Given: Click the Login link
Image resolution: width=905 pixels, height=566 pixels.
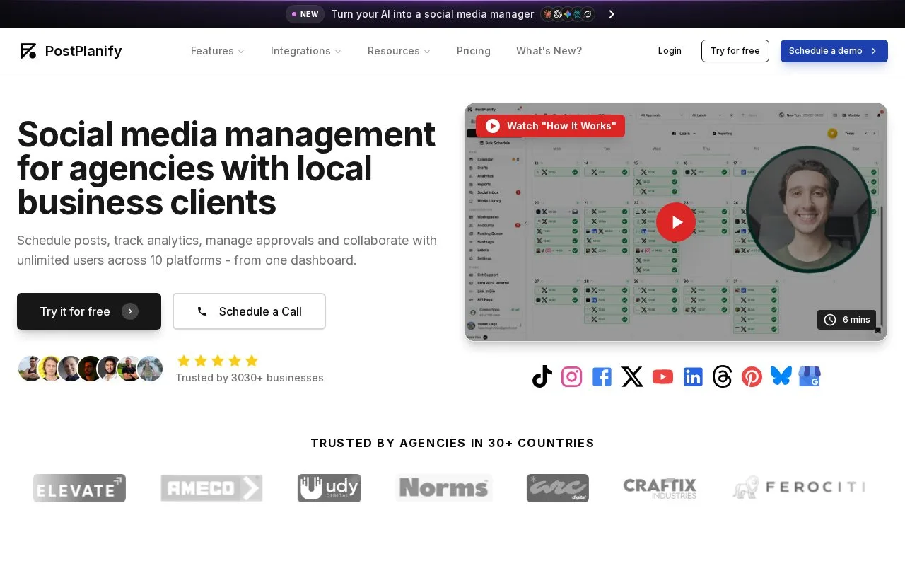Looking at the screenshot, I should tap(670, 51).
